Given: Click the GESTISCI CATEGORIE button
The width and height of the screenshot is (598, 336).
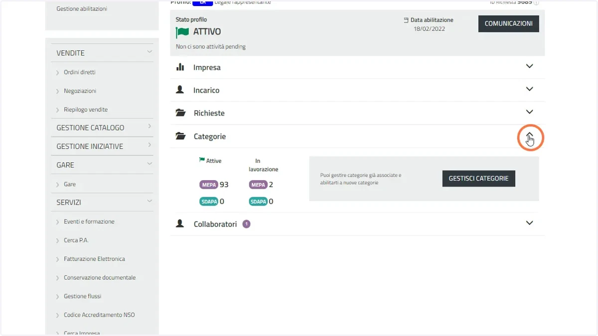Looking at the screenshot, I should [x=479, y=178].
